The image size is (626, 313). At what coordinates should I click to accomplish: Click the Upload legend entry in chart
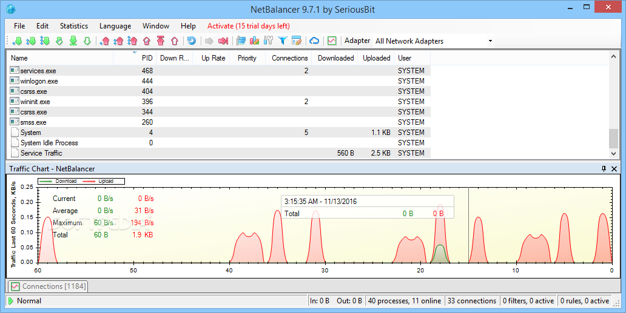click(98, 181)
